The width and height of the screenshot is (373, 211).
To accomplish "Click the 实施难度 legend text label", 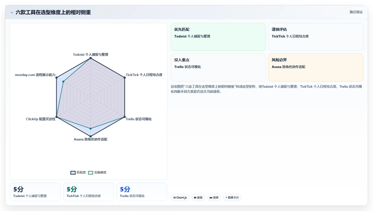I will pyautogui.click(x=100, y=172).
